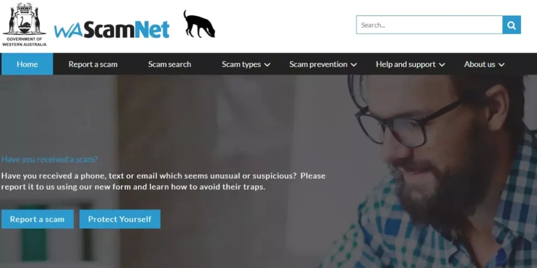Open the Help and support menu label

406,64
